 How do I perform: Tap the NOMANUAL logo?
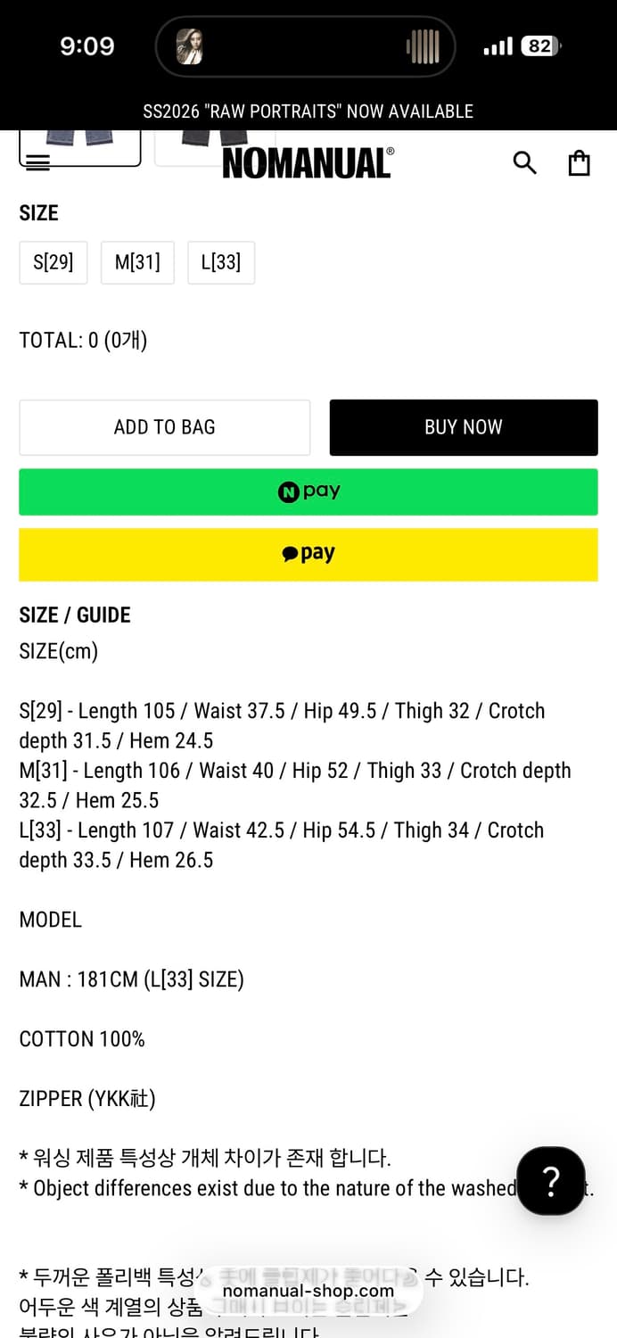click(x=308, y=163)
